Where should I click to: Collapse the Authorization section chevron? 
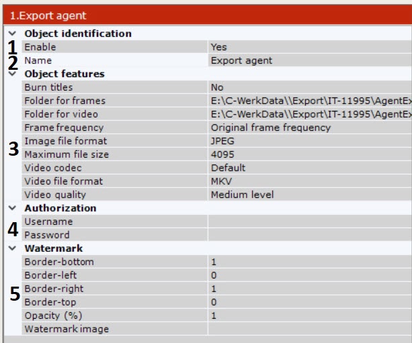click(x=11, y=208)
